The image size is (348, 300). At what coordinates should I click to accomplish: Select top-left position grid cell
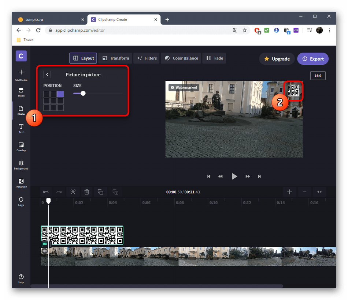(47, 94)
